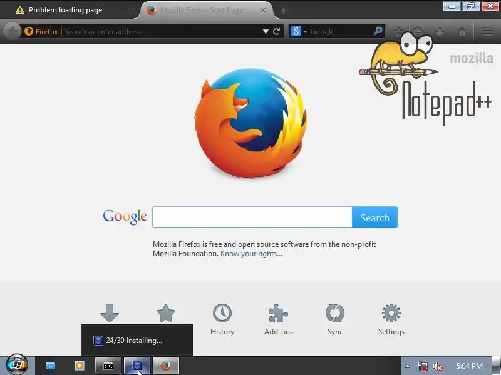Screen dimensions: 501x375
Task: Launch the media player taskbar icon
Action: click(80, 366)
